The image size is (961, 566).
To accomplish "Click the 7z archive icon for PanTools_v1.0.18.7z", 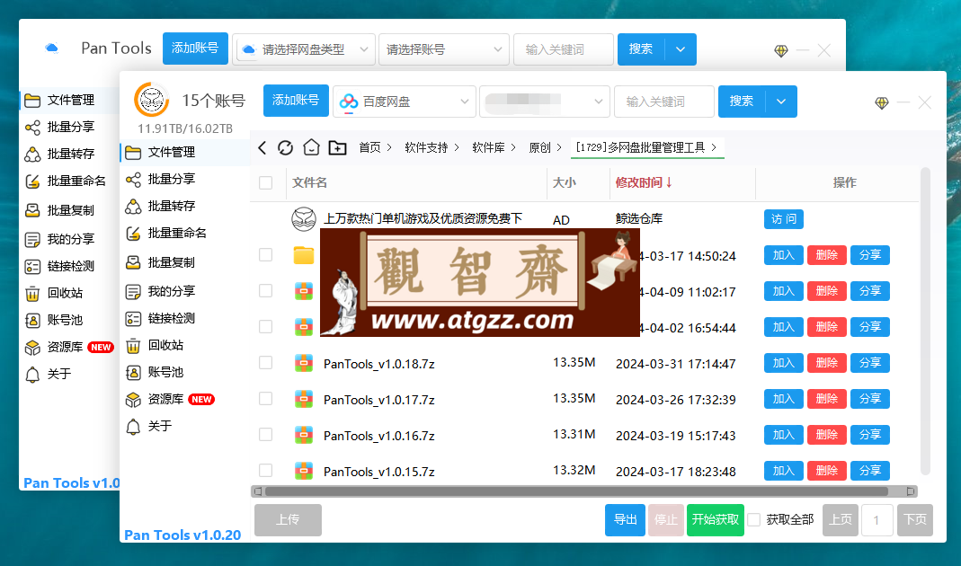I will pyautogui.click(x=304, y=363).
